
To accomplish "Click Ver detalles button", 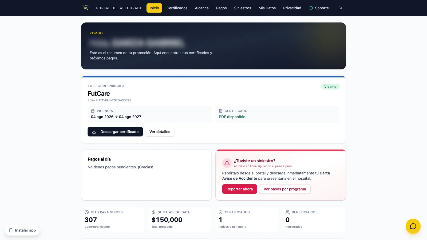I will pyautogui.click(x=160, y=132).
